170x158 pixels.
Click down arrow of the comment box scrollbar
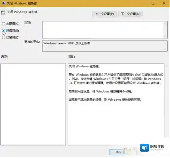tap(165, 36)
